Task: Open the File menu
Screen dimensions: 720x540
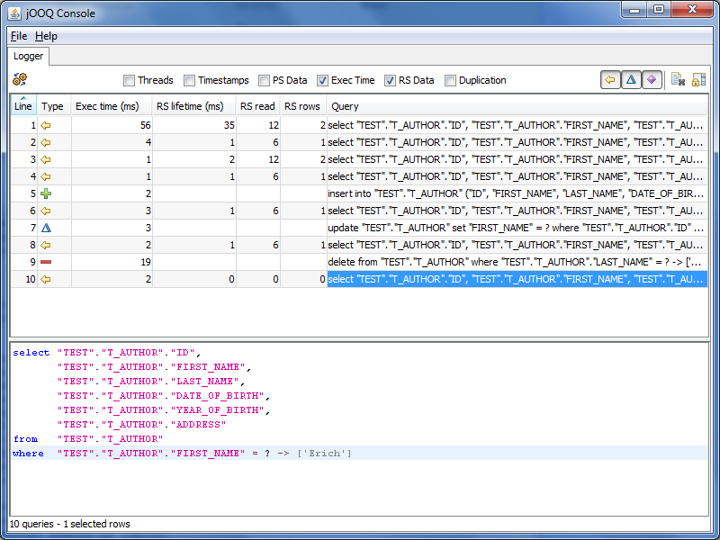Action: point(19,36)
